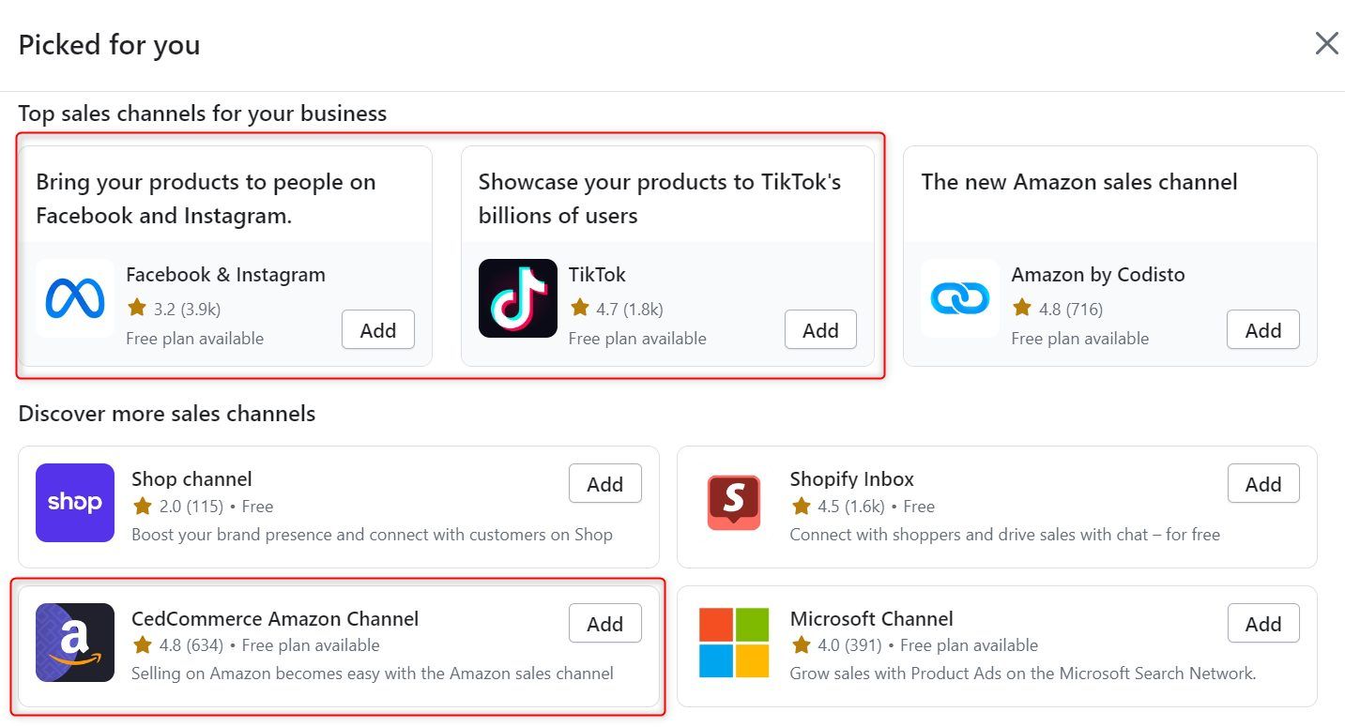1345x727 pixels.
Task: Open the Shopify Inbox title
Action: click(851, 479)
